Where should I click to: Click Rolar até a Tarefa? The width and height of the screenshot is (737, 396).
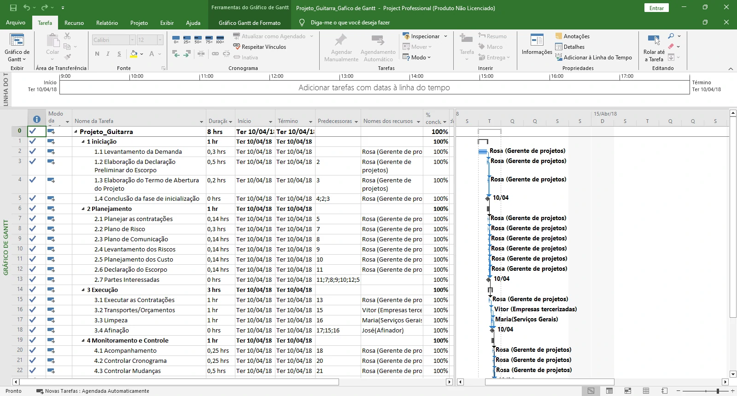coord(654,48)
